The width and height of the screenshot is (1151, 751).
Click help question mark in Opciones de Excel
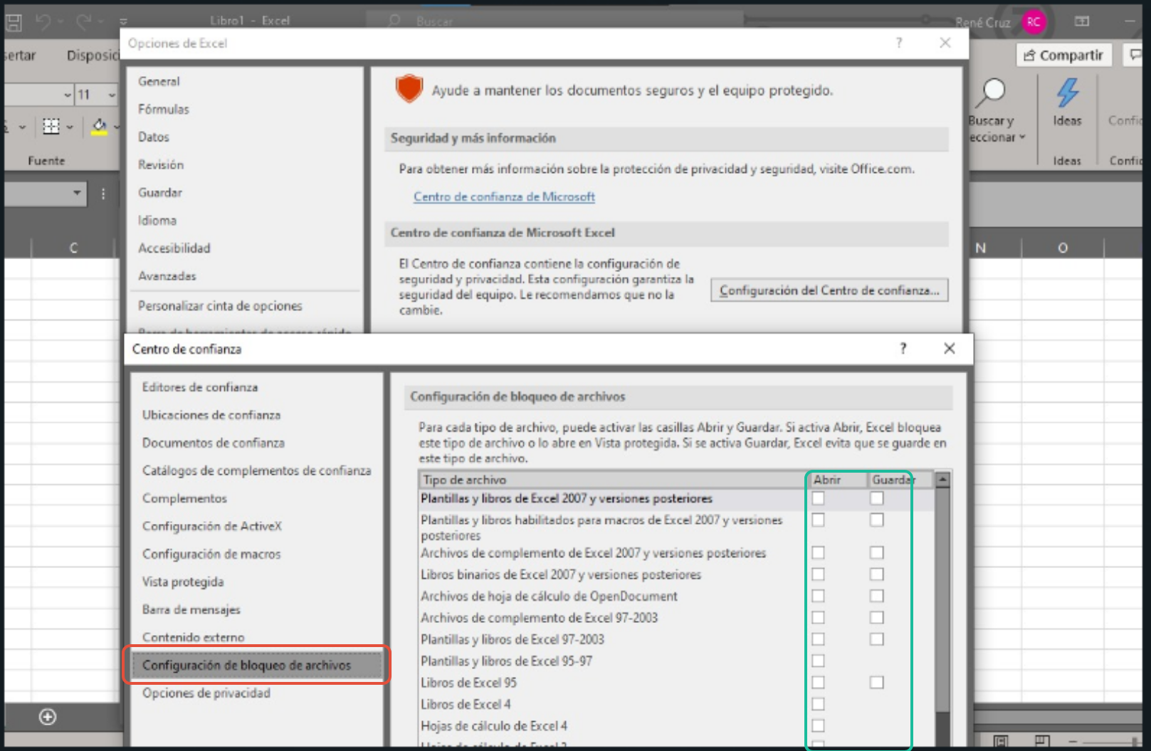pyautogui.click(x=899, y=43)
